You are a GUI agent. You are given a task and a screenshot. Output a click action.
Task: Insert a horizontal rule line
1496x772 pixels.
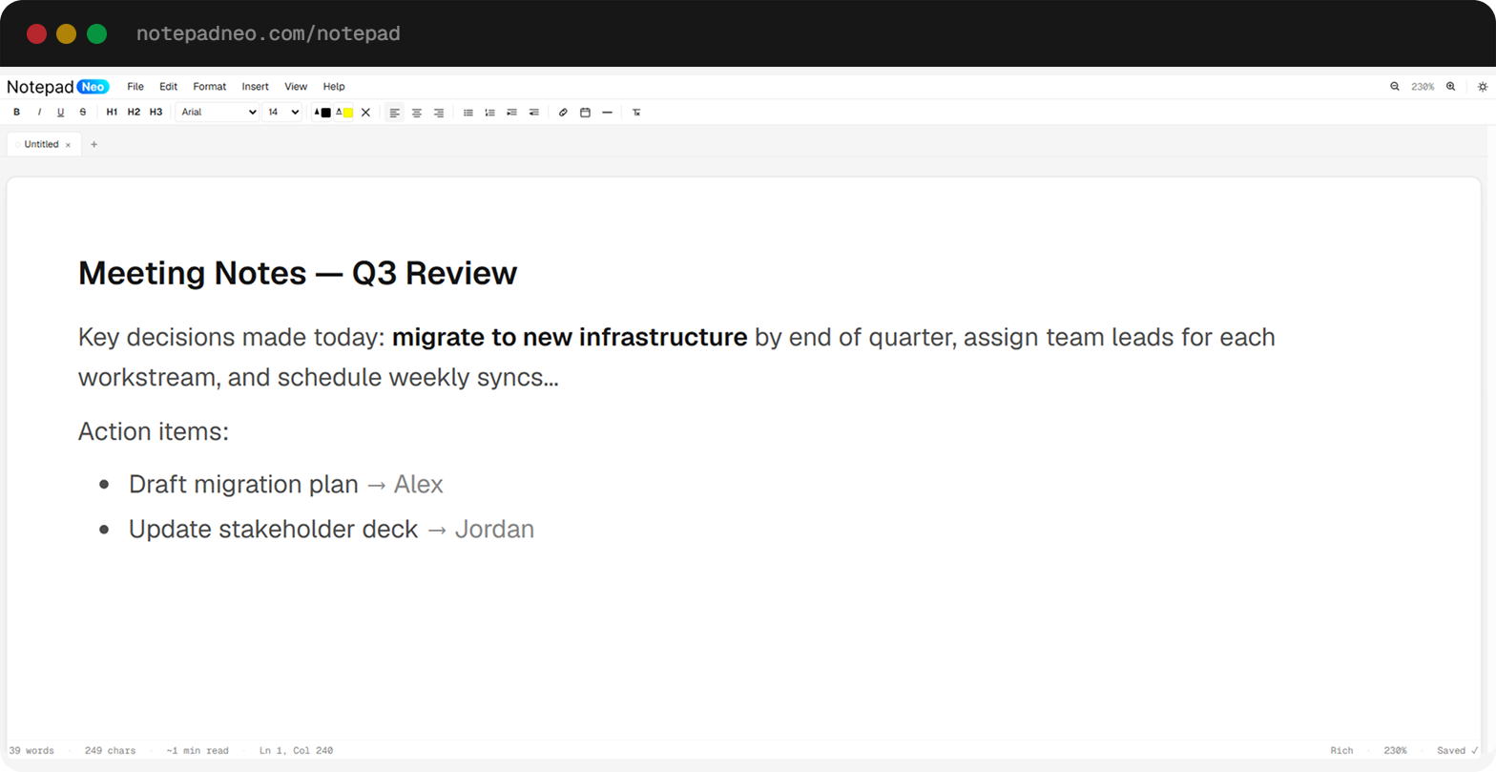(x=607, y=113)
